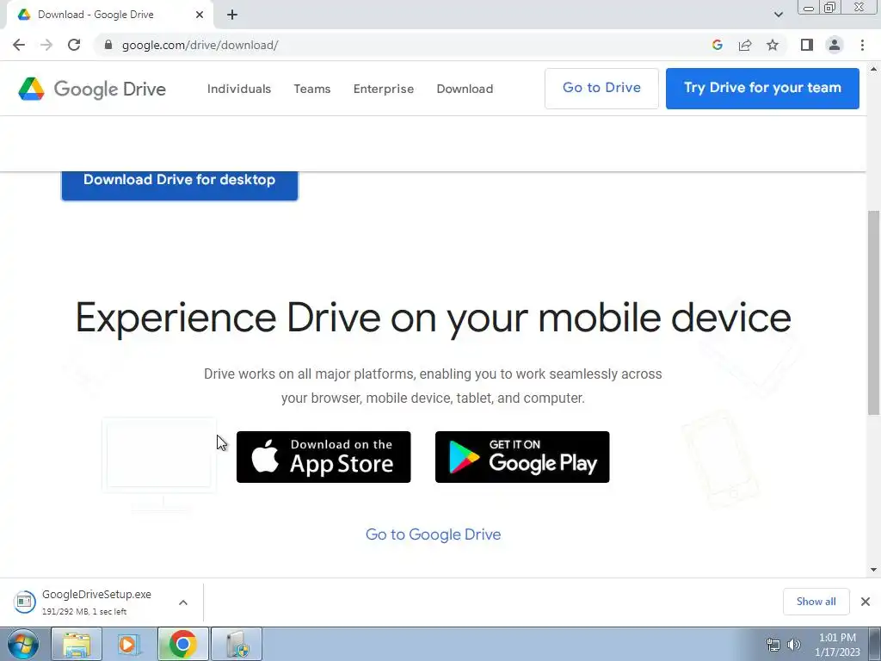This screenshot has width=881, height=661.
Task: Bookmark this page with star icon
Action: click(x=773, y=45)
